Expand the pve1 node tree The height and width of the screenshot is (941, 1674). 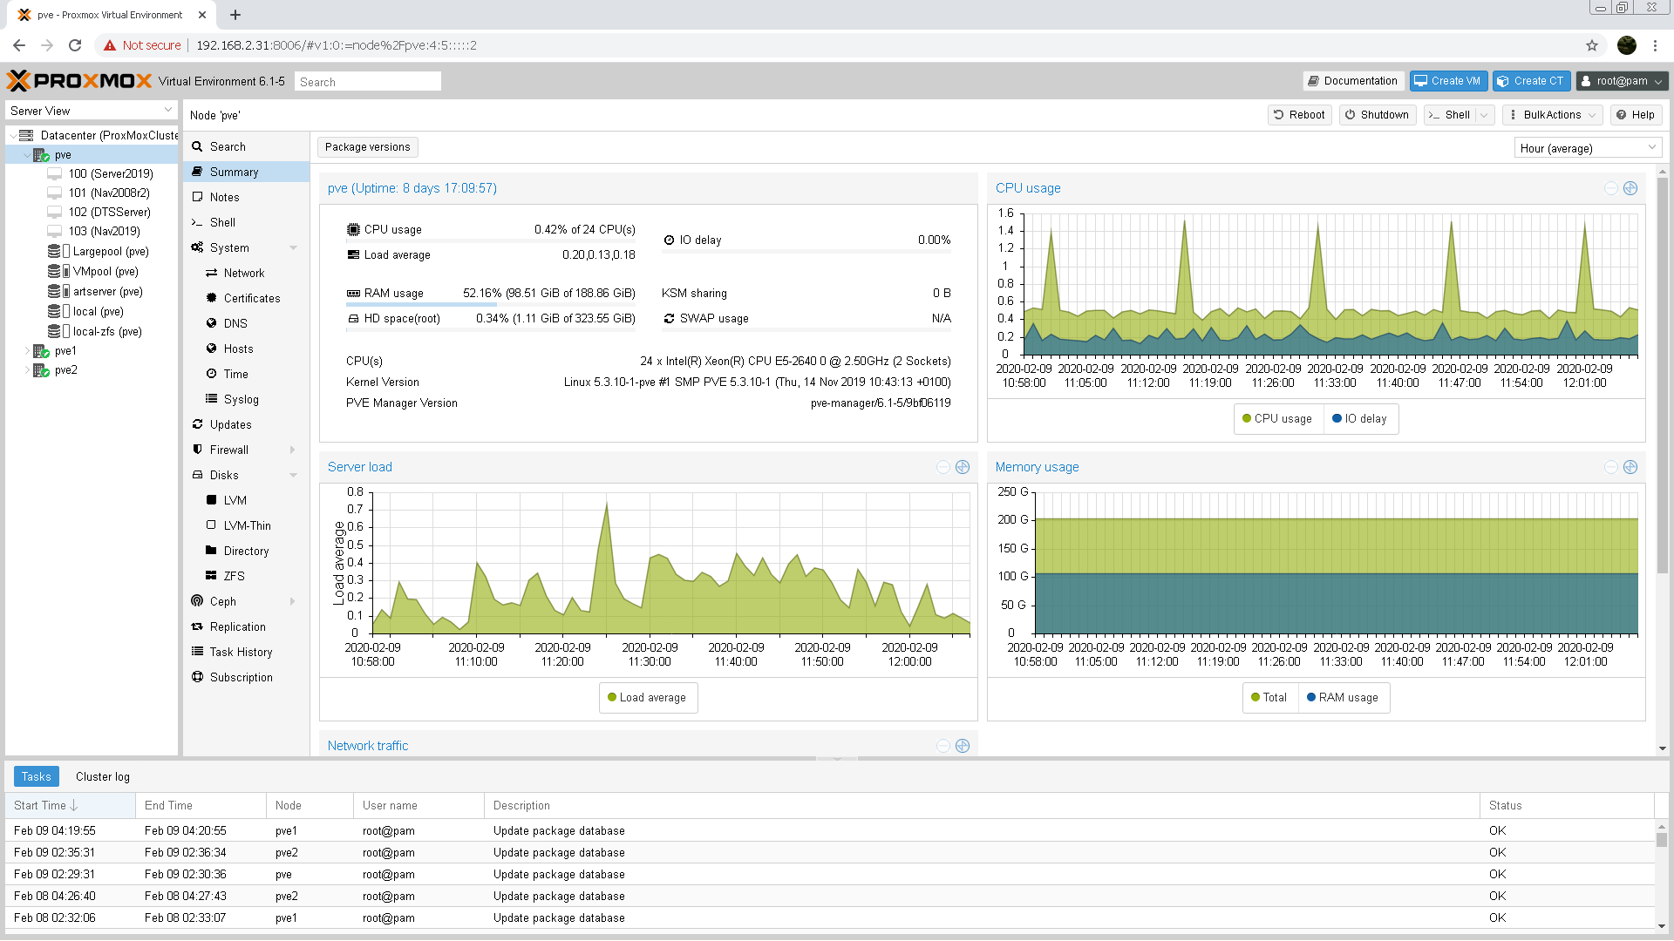tap(27, 351)
